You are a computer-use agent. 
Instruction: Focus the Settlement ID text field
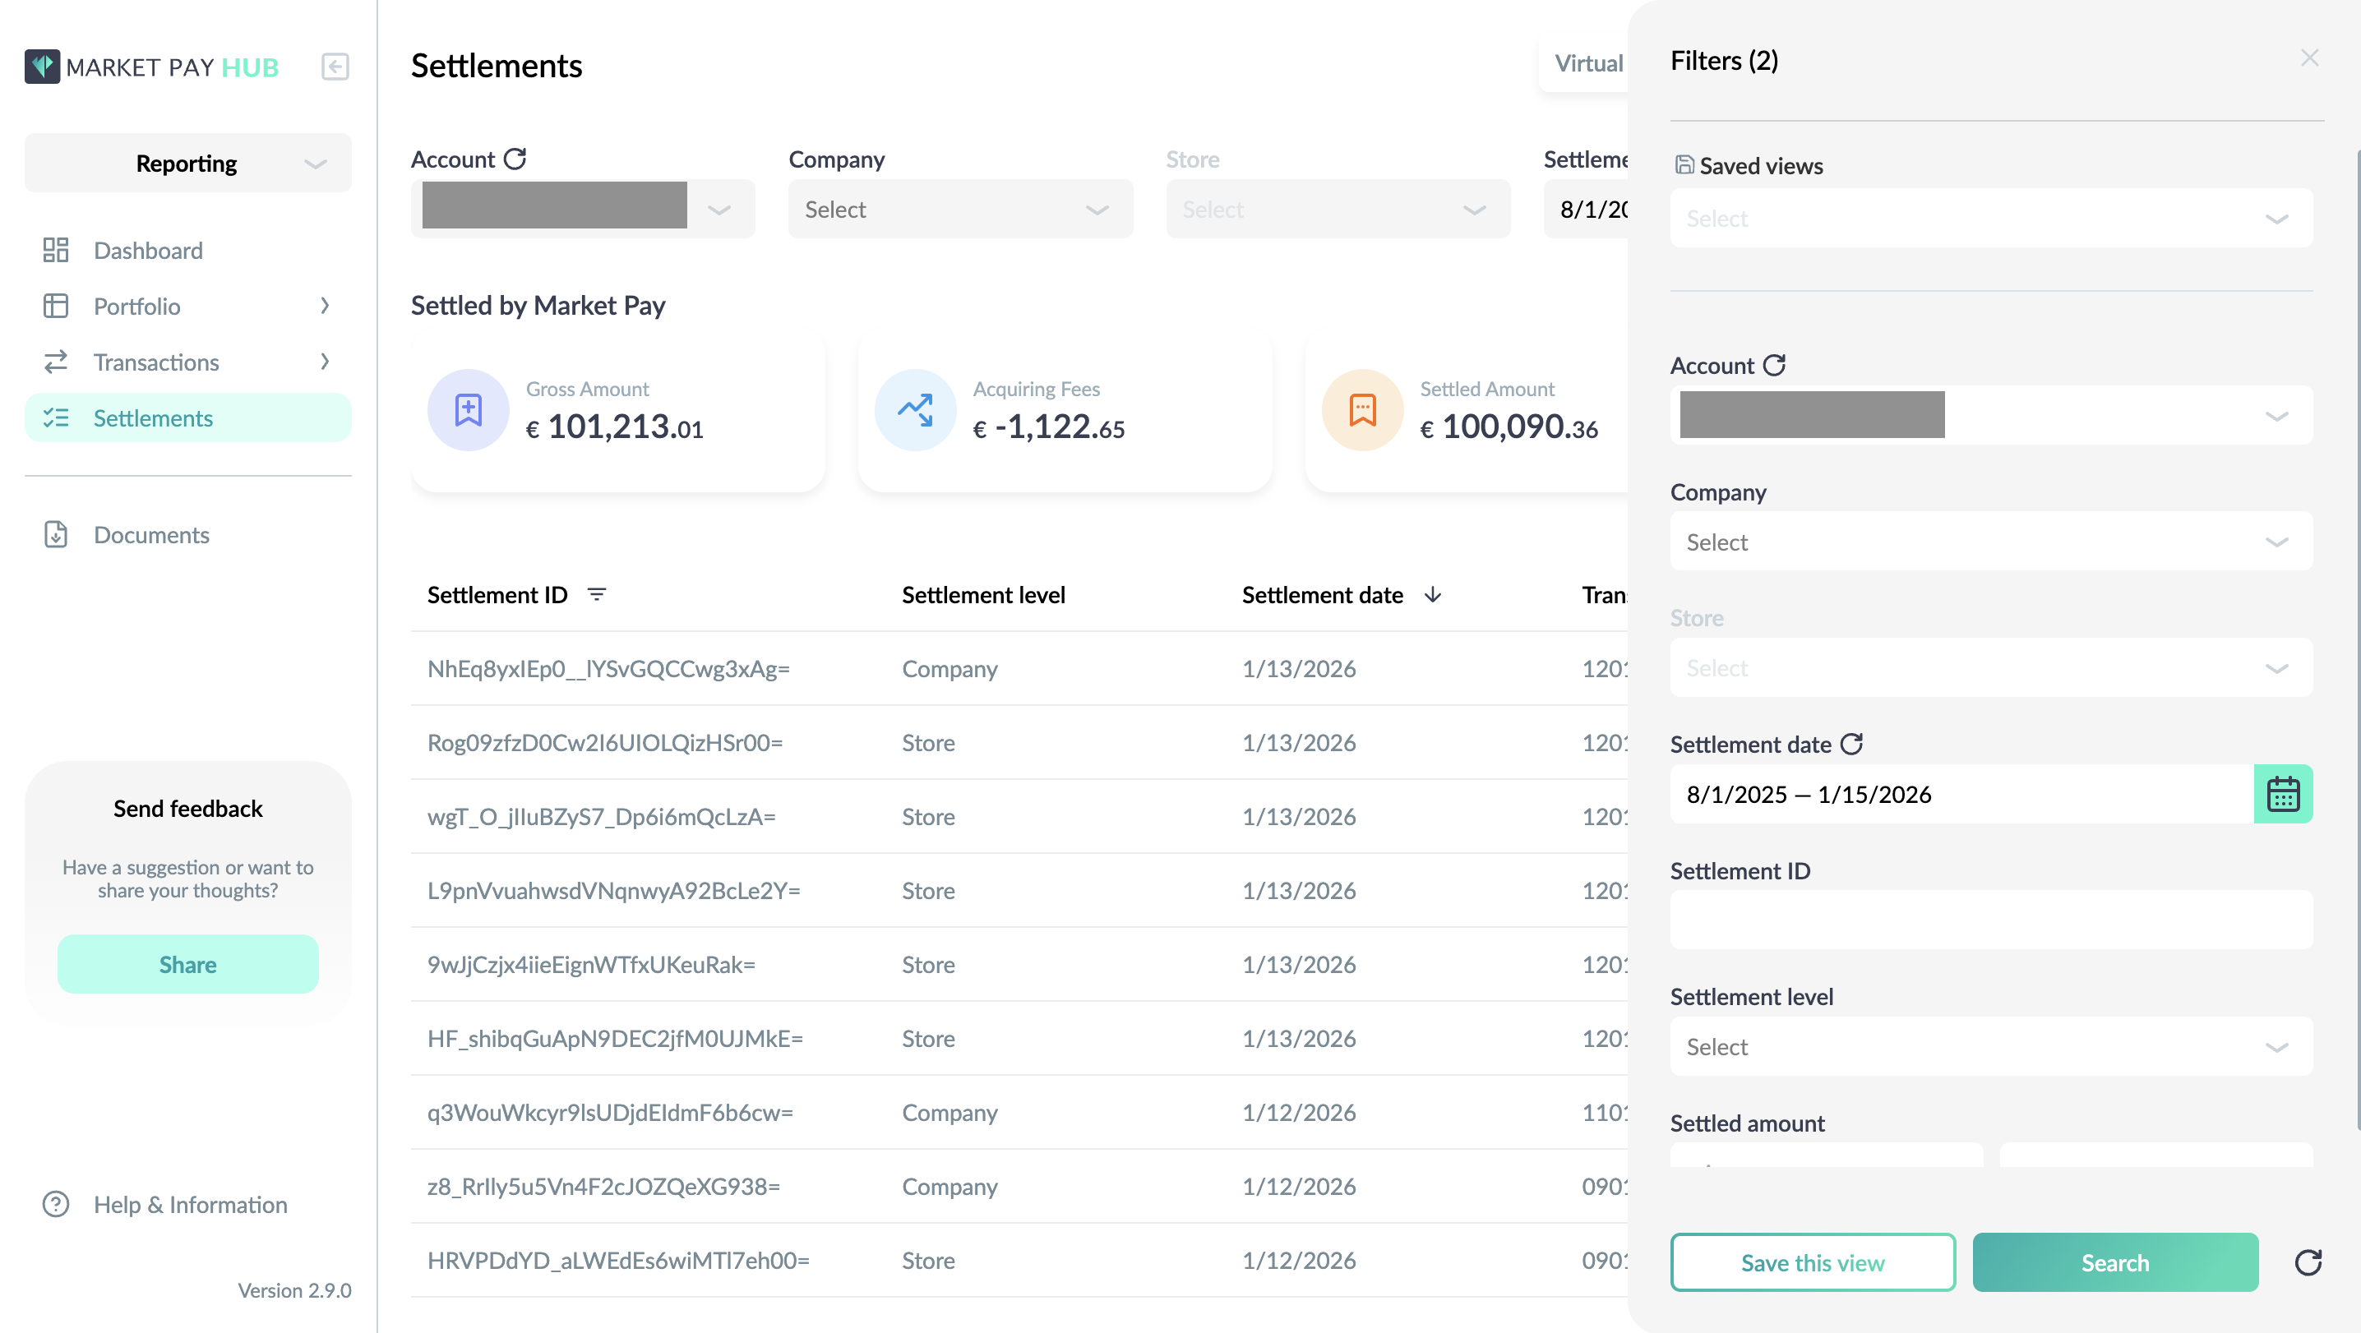click(x=1991, y=920)
